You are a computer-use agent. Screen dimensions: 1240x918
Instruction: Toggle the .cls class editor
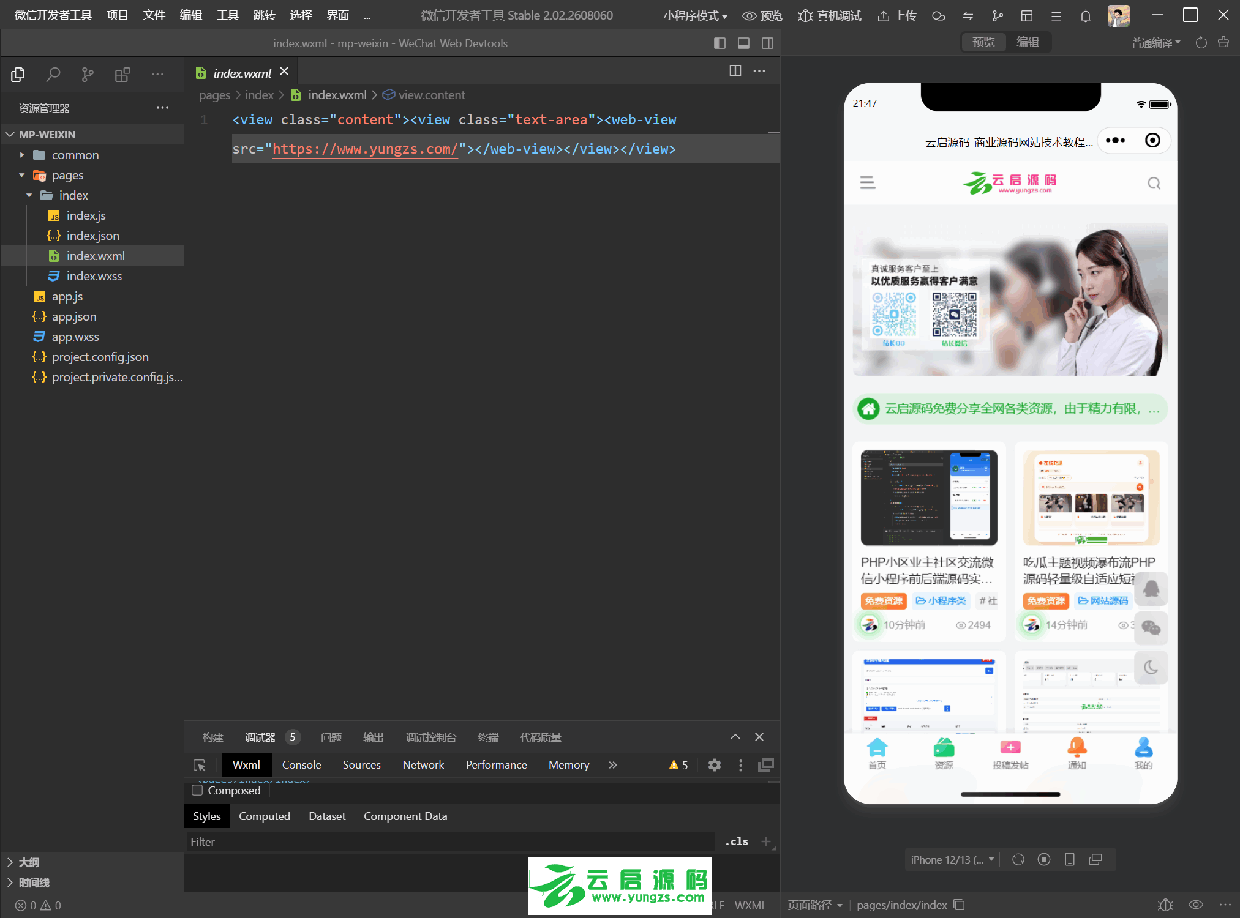coord(737,841)
